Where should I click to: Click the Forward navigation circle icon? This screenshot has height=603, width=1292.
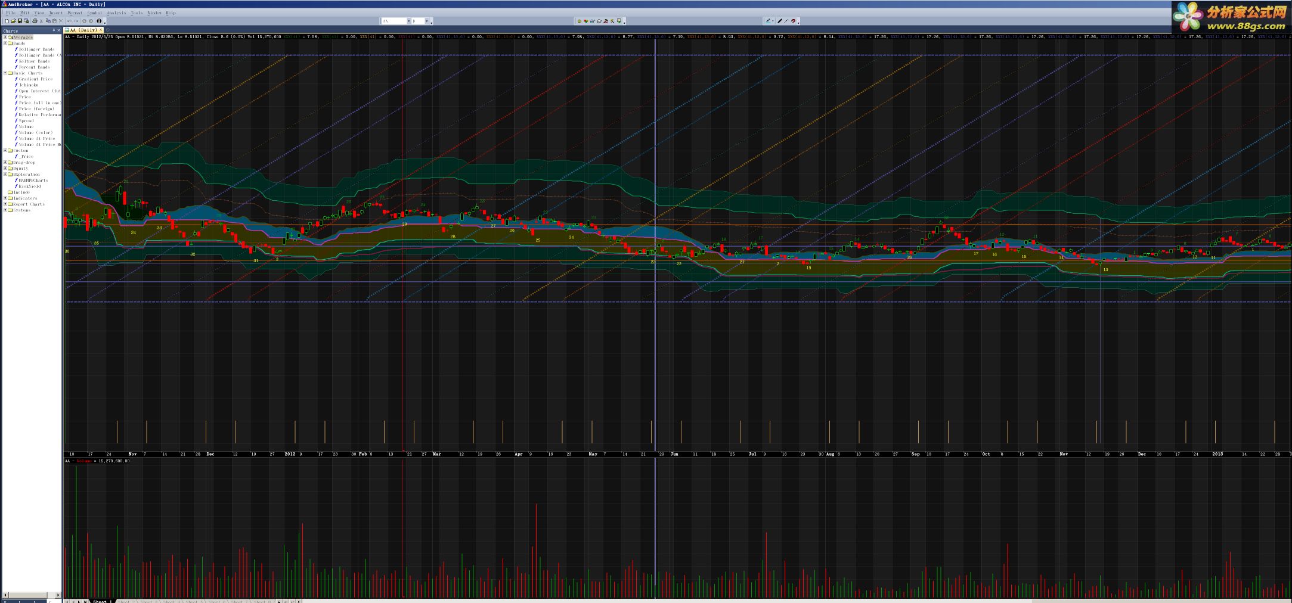[x=91, y=21]
